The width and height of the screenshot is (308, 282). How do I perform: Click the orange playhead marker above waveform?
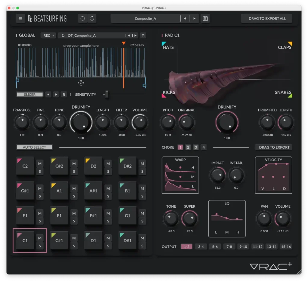click(124, 43)
